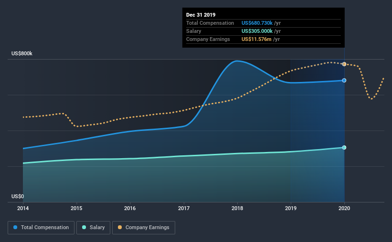Select the 2014 x-axis label
Image resolution: width=392 pixels, height=242 pixels.
click(x=23, y=208)
